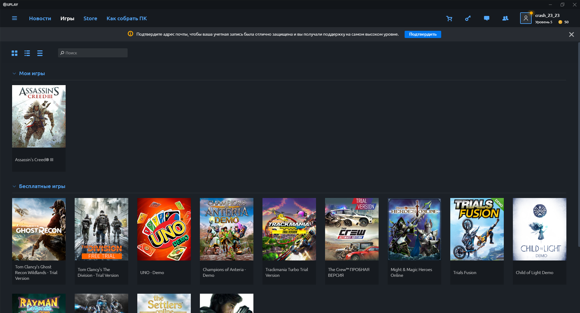
Task: Click the activate key icon
Action: pos(468,18)
